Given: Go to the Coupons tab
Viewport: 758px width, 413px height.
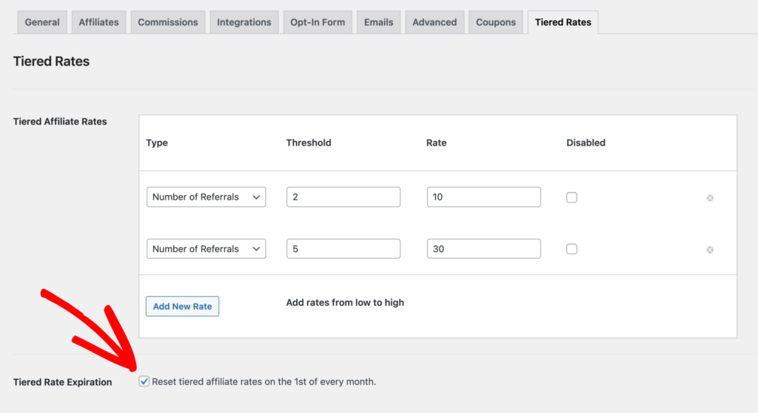Looking at the screenshot, I should pyautogui.click(x=495, y=22).
